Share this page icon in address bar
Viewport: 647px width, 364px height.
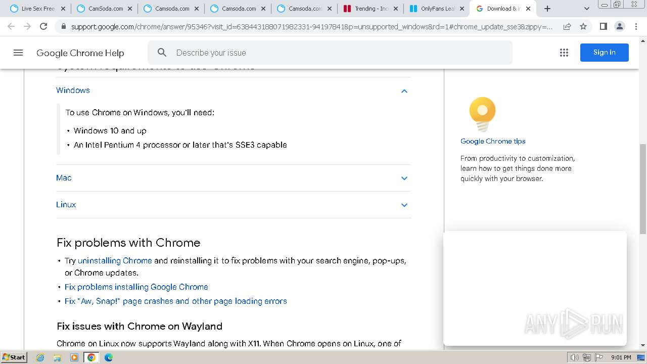(x=567, y=26)
